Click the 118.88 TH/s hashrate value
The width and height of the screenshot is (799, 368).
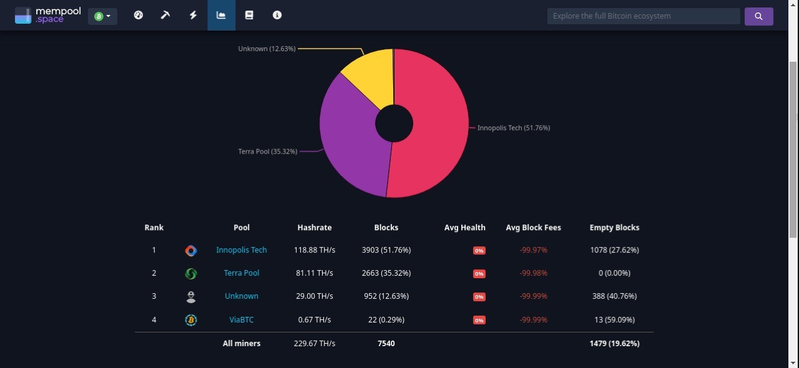(315, 250)
